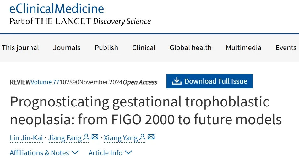Screen dimensions: 299x160
Task: Click author name Xiang Yang
Action: pos(121,138)
